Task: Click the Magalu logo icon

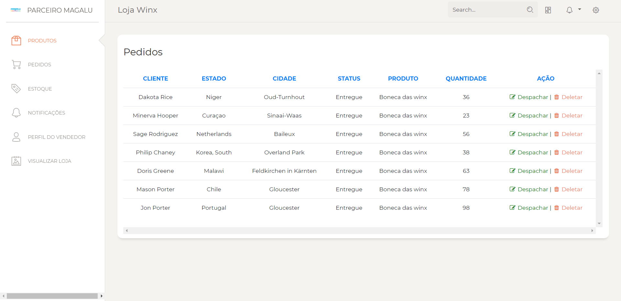Action: coord(16,10)
